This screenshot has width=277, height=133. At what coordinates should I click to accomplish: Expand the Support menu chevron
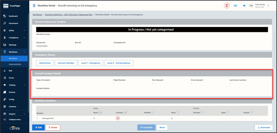coord(24,114)
